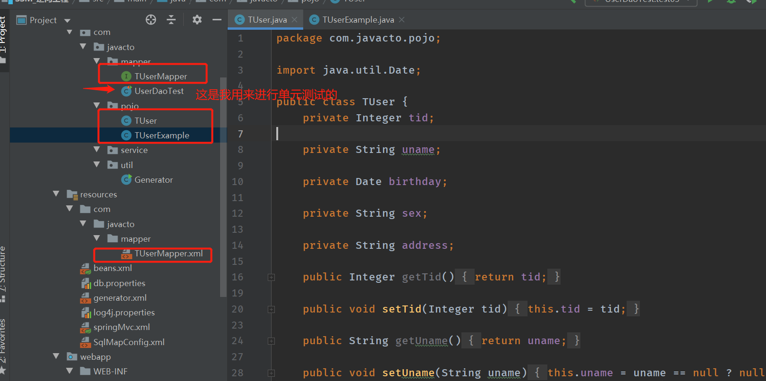Click the generator.xml file icon
This screenshot has width=766, height=381.
click(x=85, y=298)
